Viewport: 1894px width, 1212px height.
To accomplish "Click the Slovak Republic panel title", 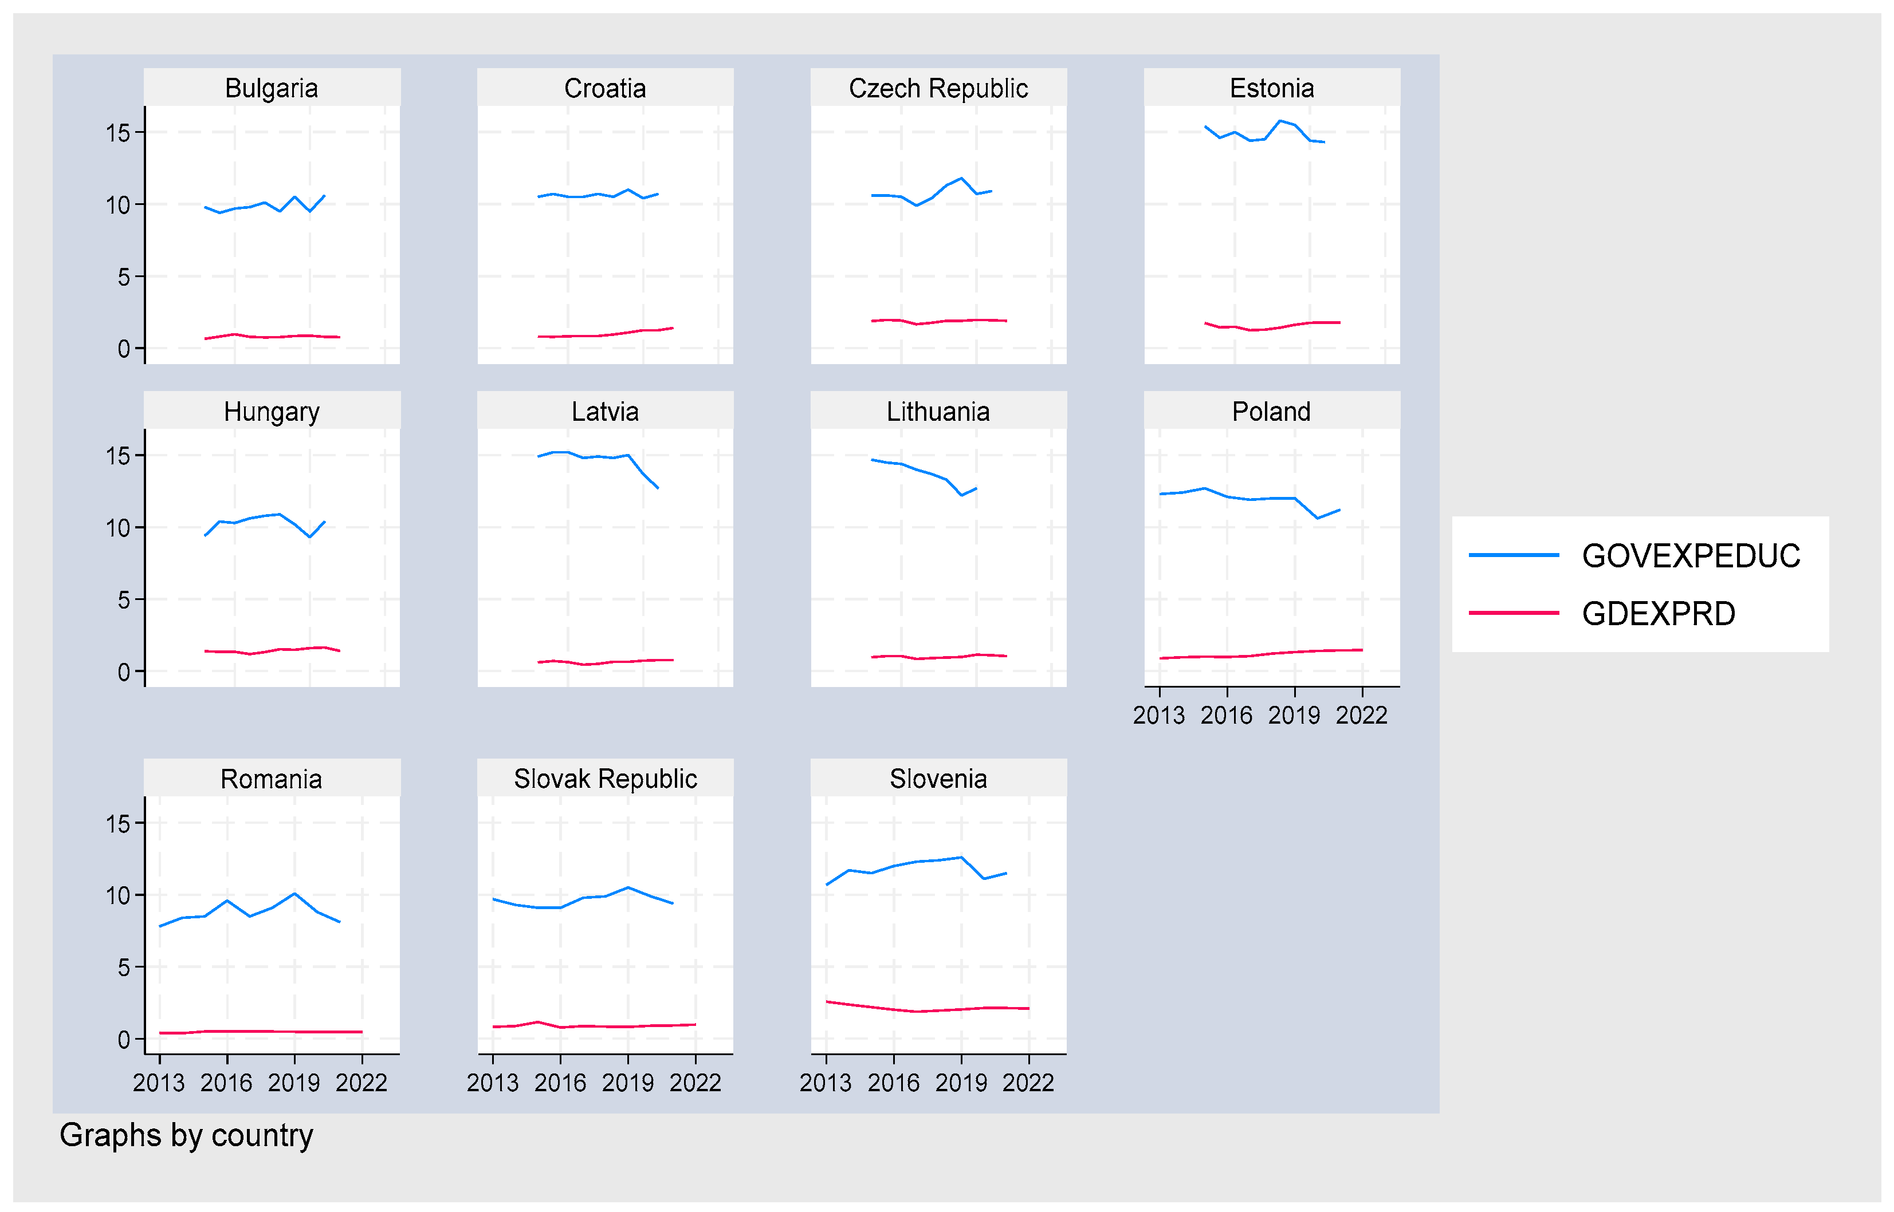I will point(605,779).
